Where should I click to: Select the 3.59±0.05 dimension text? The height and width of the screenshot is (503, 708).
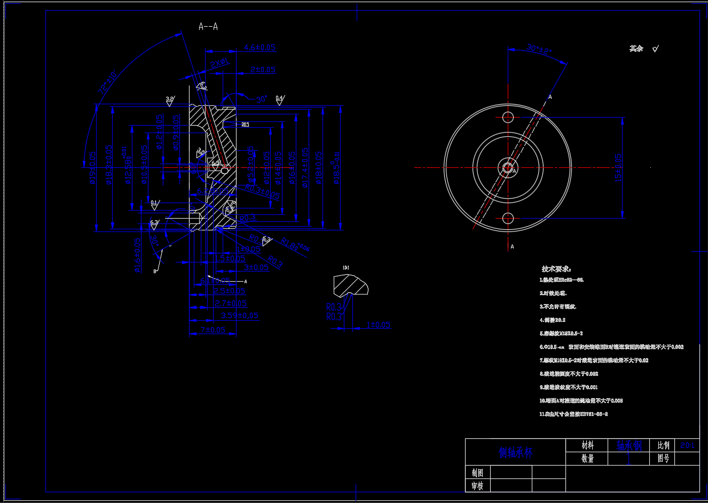(239, 316)
